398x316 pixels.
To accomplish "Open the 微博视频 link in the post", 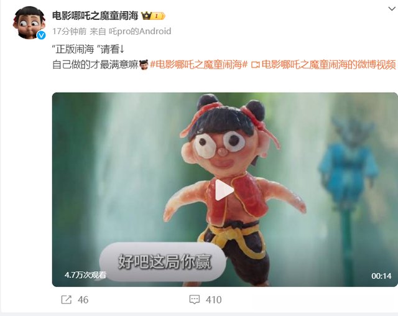I will point(328,65).
